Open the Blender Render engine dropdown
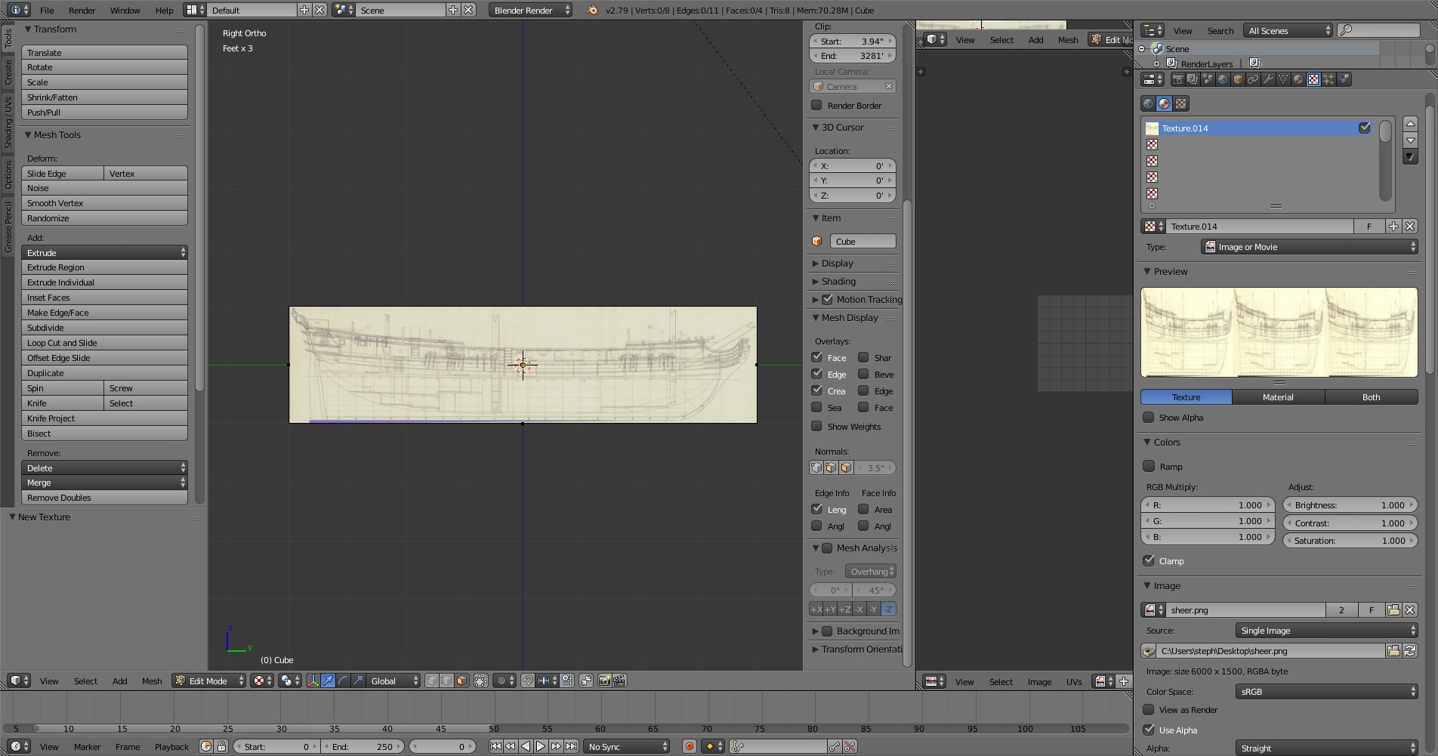Viewport: 1438px width, 756px height. pyautogui.click(x=530, y=10)
